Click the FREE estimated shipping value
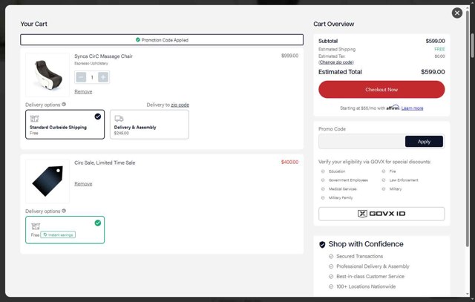475x302 pixels. [439, 49]
